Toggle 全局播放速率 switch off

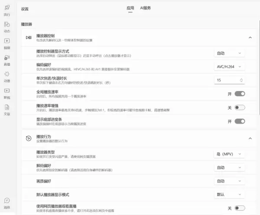click(x=240, y=94)
